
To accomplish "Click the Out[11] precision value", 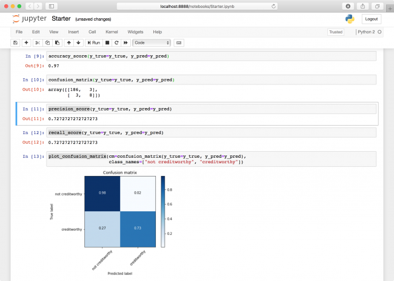I will (x=73, y=119).
